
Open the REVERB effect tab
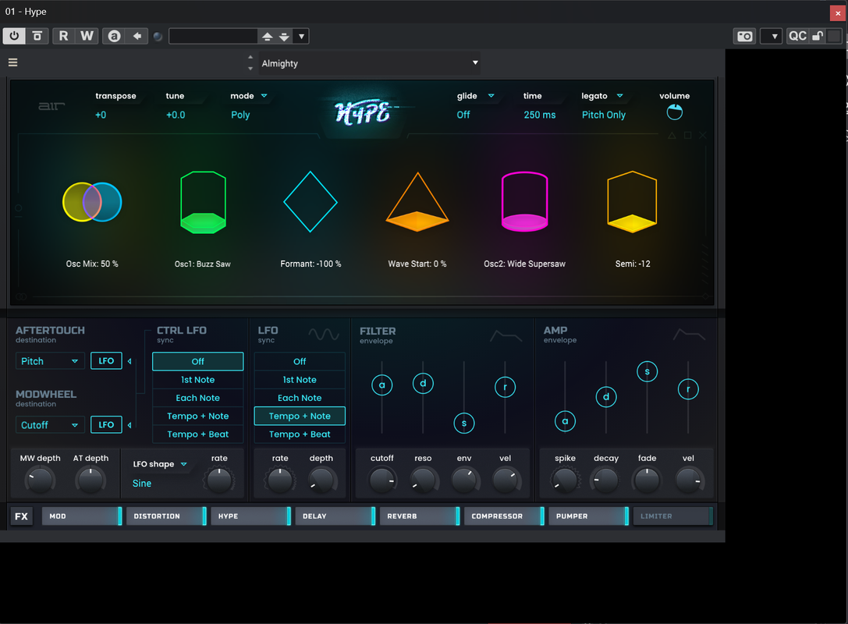[x=420, y=516]
